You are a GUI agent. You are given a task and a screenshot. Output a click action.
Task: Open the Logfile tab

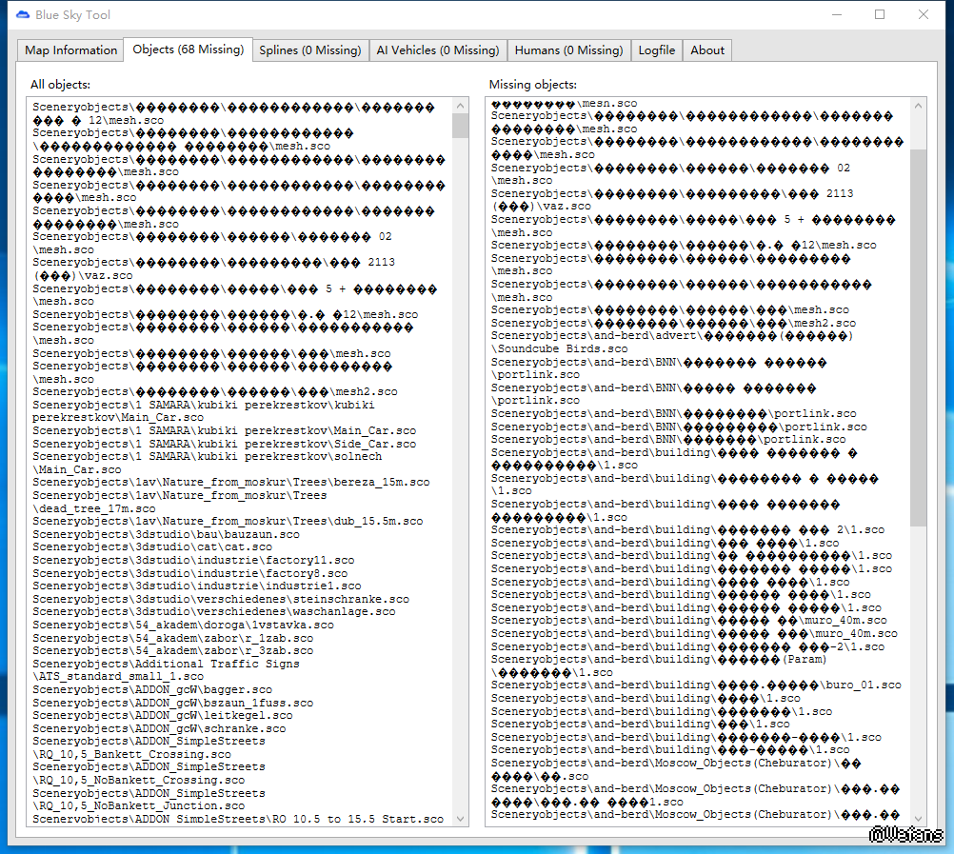pos(657,50)
